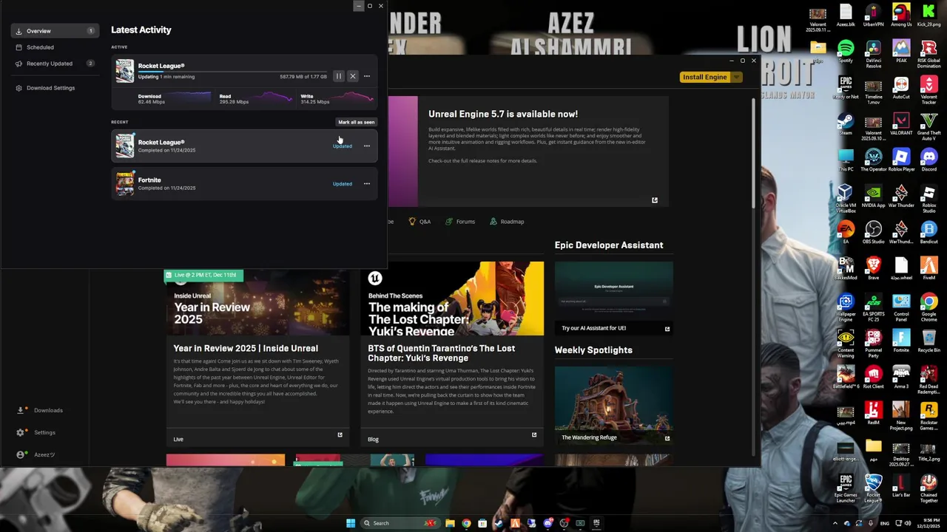Screen dimensions: 947x532
Task: Open the Overview section
Action: [55, 31]
